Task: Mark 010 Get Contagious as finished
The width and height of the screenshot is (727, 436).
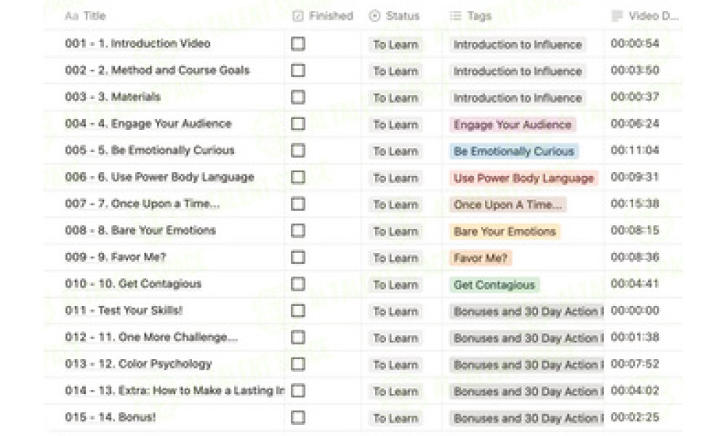Action: (x=298, y=284)
